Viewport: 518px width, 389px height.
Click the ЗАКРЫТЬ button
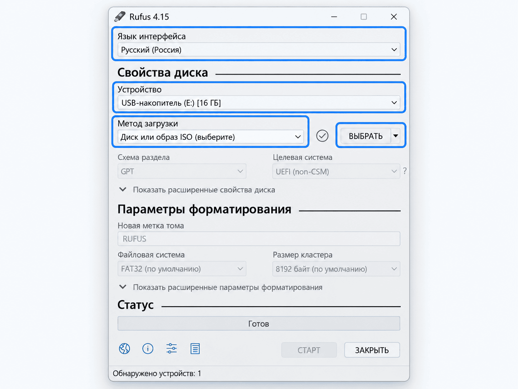click(x=372, y=350)
